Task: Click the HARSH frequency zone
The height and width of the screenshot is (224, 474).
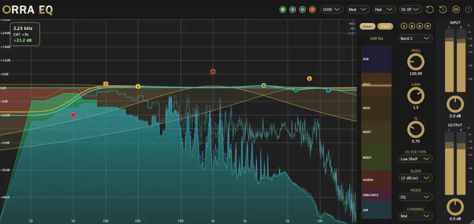Action: [376, 180]
